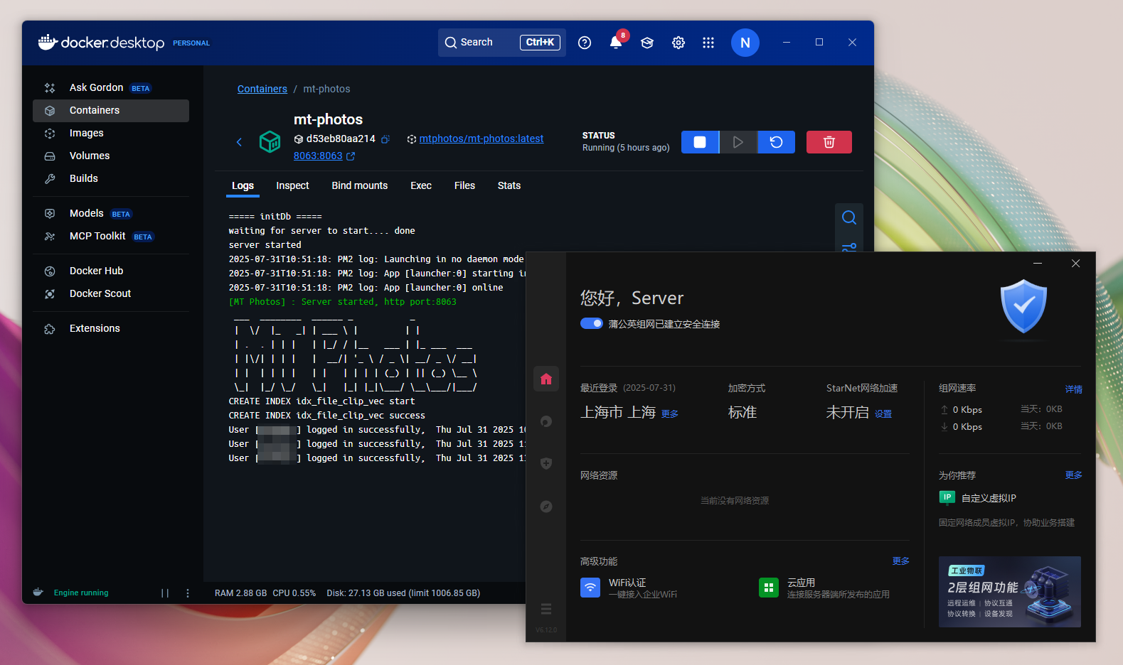This screenshot has height=665, width=1123.
Task: Restart the mt-photos container
Action: click(x=776, y=142)
